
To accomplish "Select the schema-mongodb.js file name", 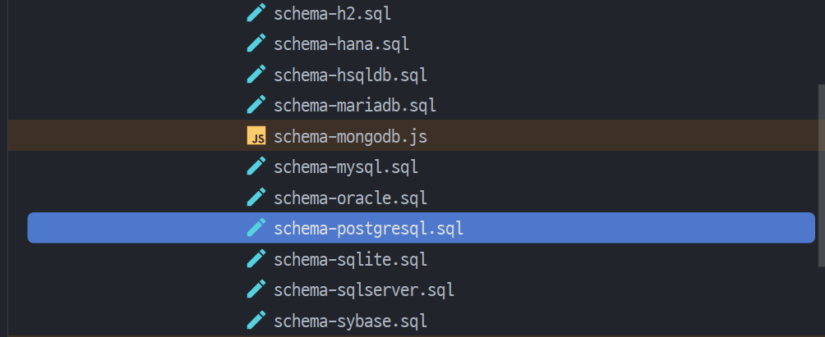I will pos(350,136).
